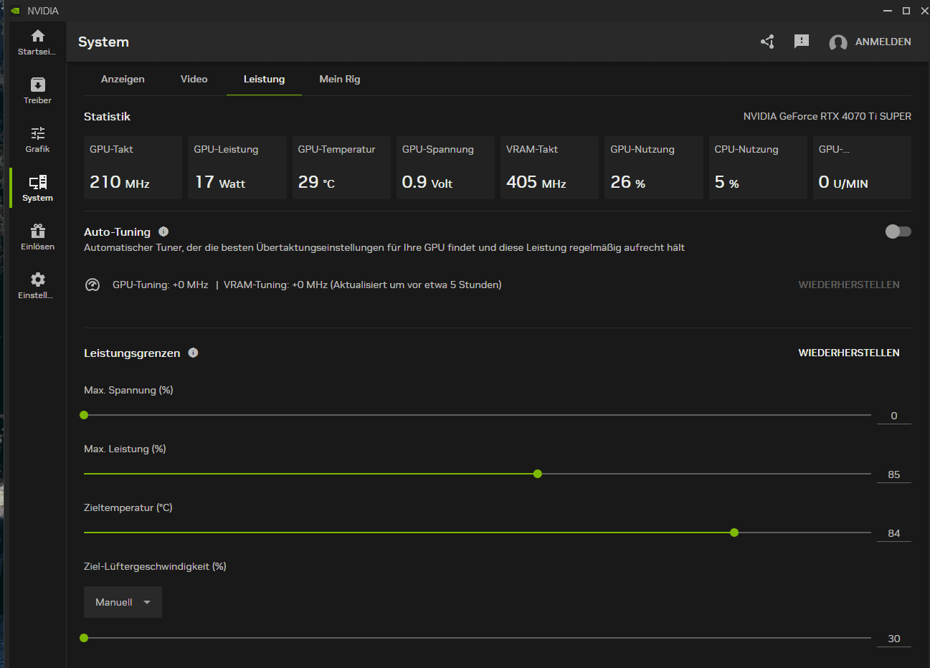This screenshot has height=668, width=930.
Task: Click the GPU-Takt statistic card
Action: pos(133,168)
